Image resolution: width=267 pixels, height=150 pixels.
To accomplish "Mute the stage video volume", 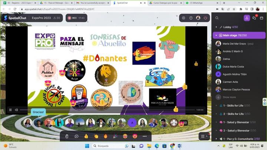I will pyautogui.click(x=16, y=110).
